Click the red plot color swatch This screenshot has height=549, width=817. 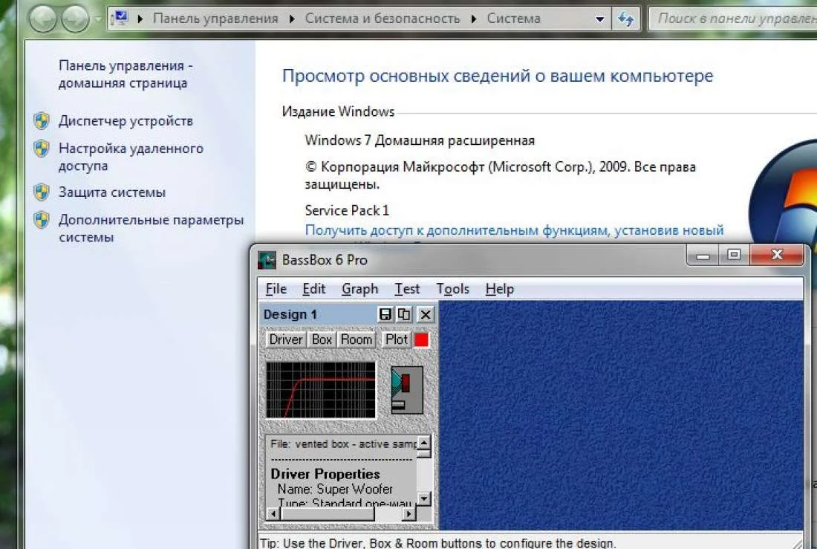[422, 340]
